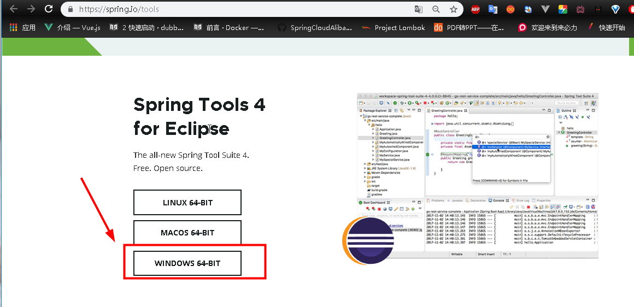Open the 应用 apps shortcut
The image size is (634, 307).
point(22,27)
